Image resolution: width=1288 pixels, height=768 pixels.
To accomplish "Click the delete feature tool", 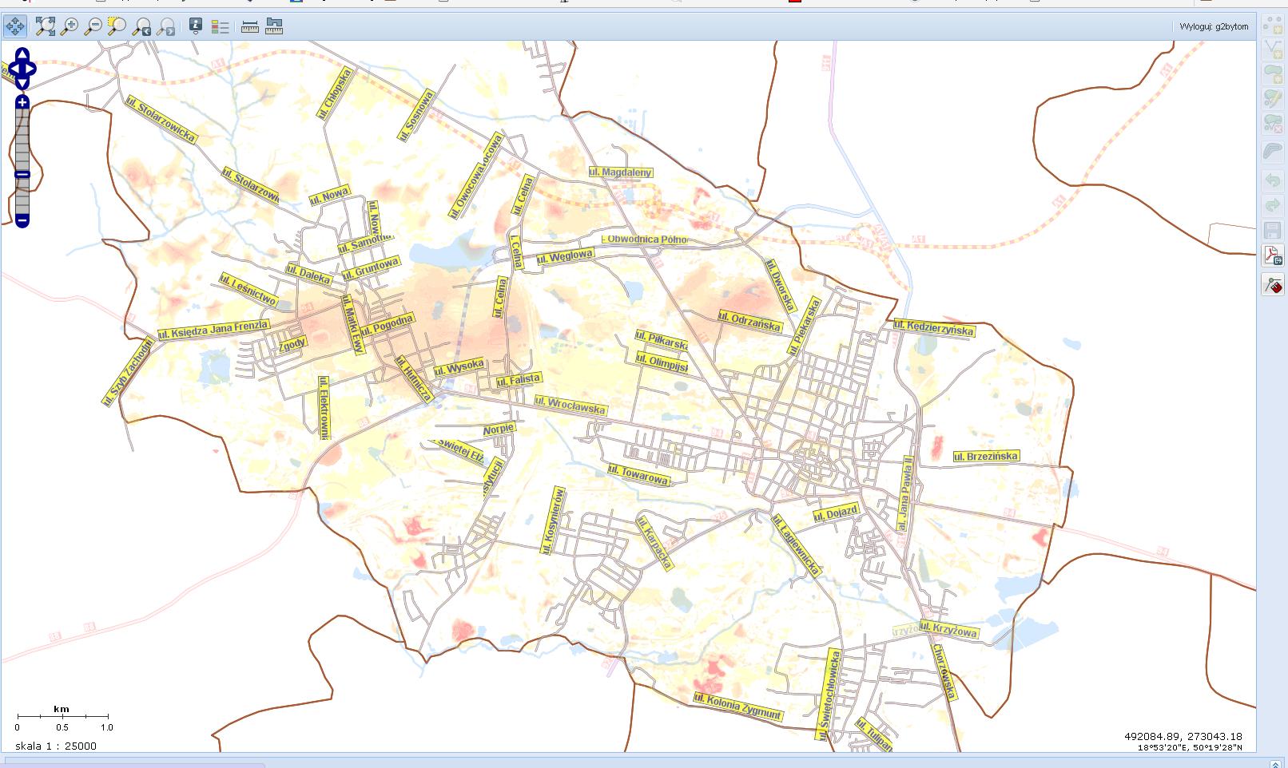I will [x=1272, y=124].
